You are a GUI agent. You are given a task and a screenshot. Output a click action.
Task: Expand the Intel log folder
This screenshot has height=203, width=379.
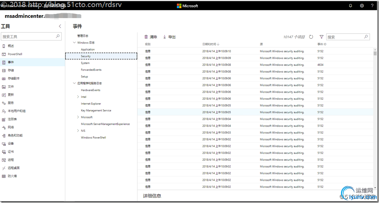(78, 97)
